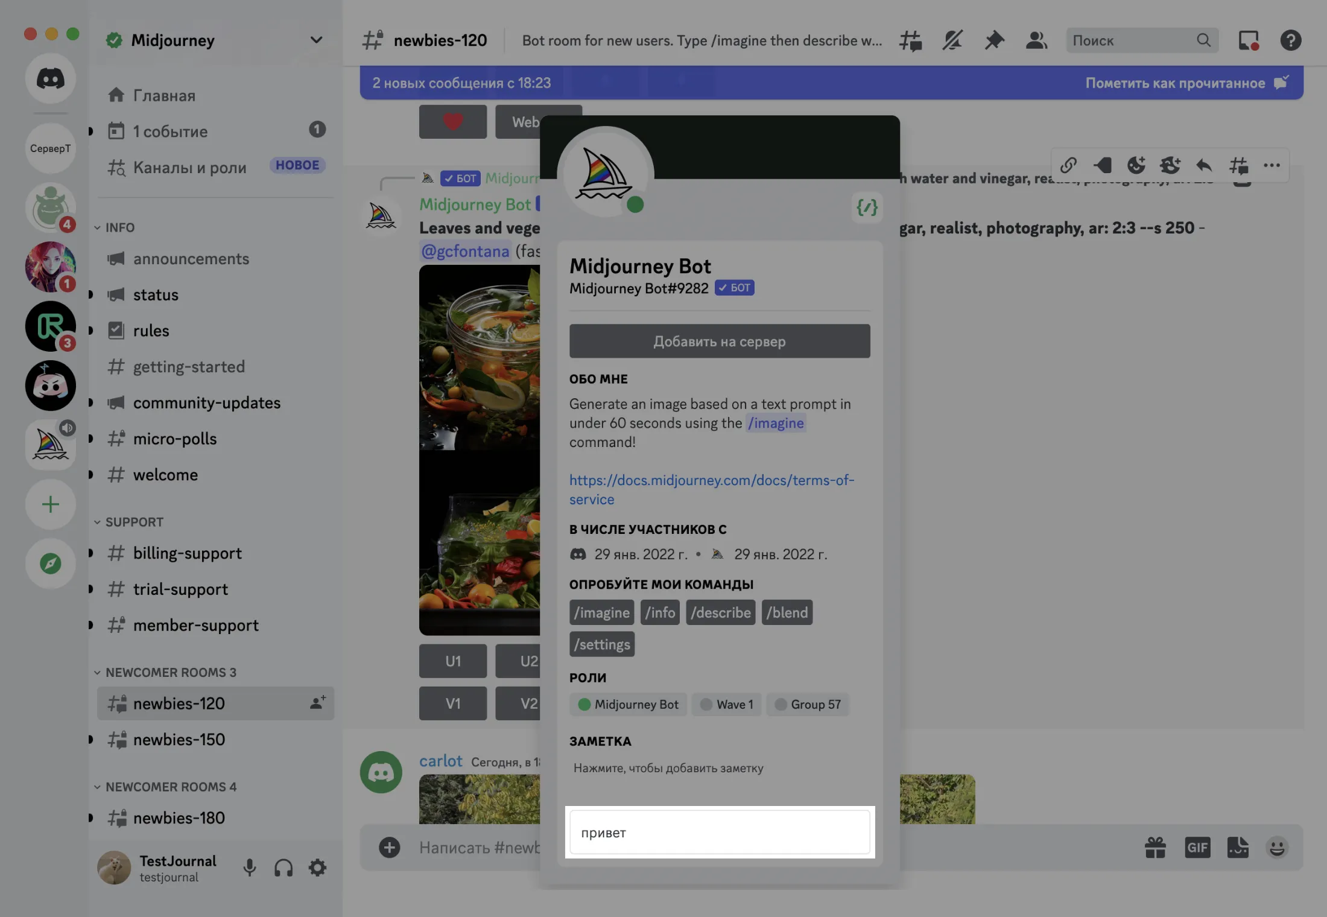
Task: Open the gift Nitro icon in message bar
Action: tap(1155, 848)
